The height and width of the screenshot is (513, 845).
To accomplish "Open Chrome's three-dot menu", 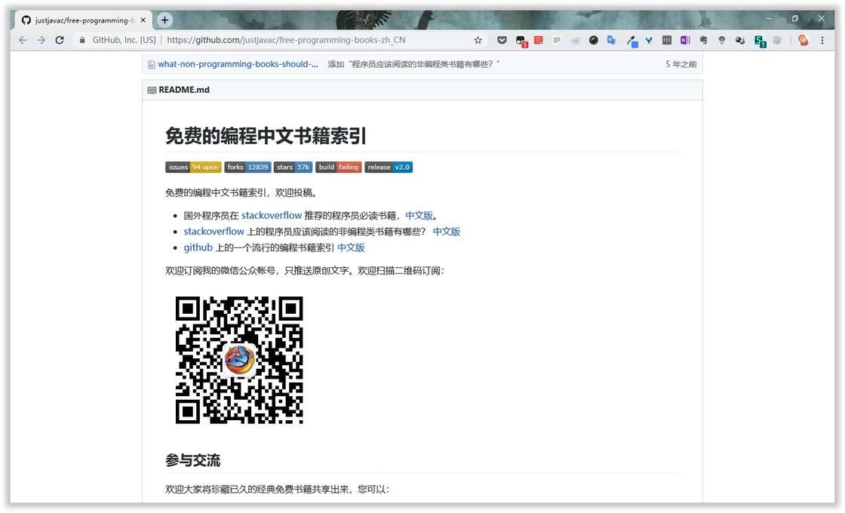I will coord(822,40).
